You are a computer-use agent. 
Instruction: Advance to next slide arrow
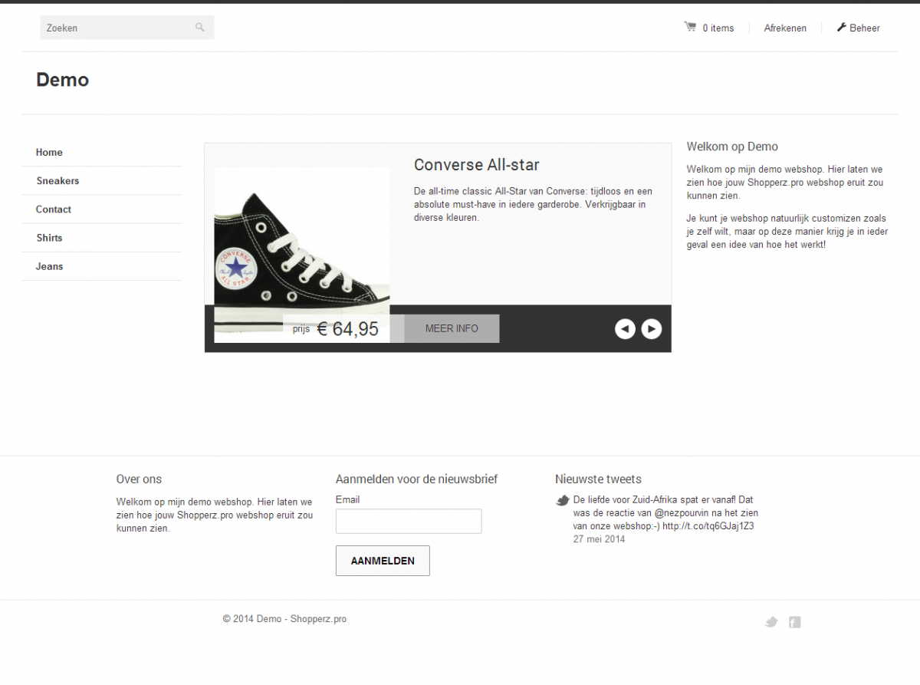coord(651,329)
